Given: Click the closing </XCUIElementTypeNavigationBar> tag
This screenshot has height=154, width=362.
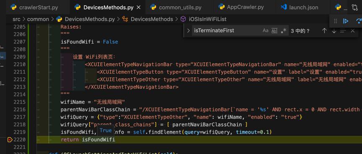Looking at the screenshot, I should coord(131,87).
